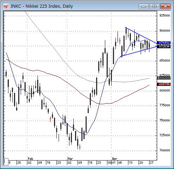Click the 800000 price axis label

(x=165, y=90)
